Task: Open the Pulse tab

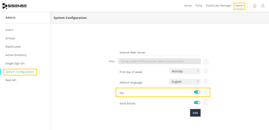Action: 199,6
